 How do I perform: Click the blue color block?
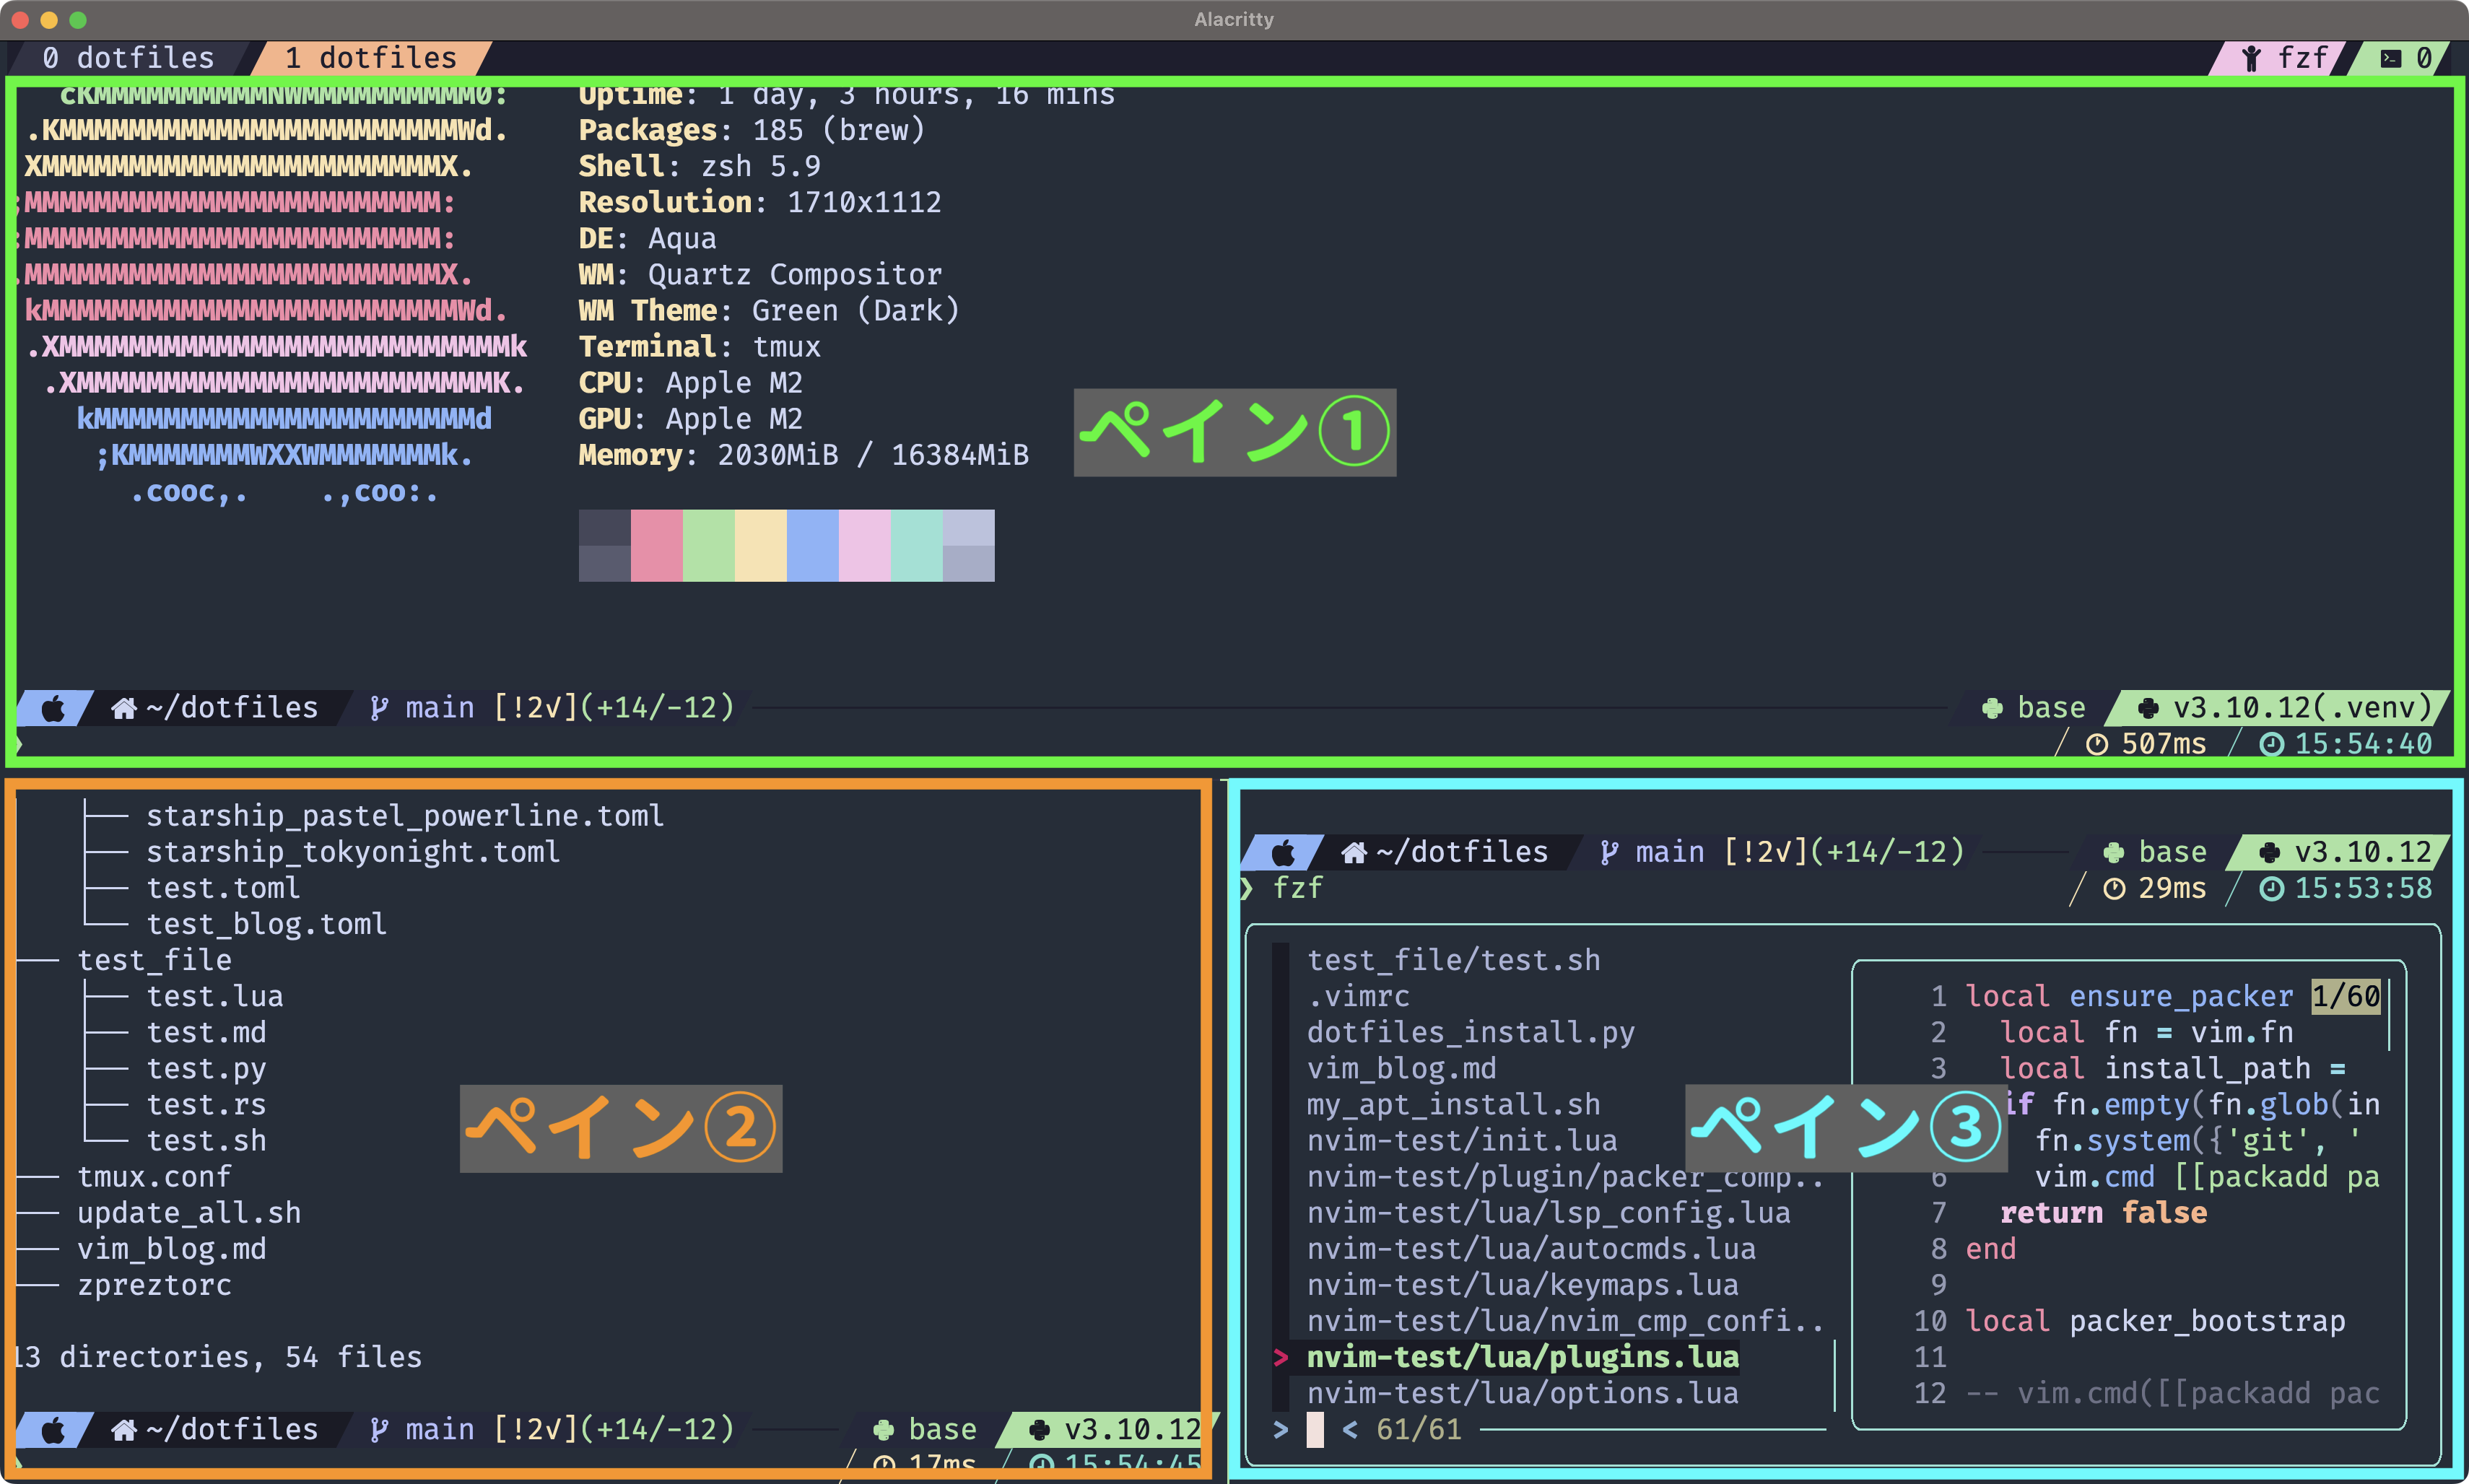point(813,545)
